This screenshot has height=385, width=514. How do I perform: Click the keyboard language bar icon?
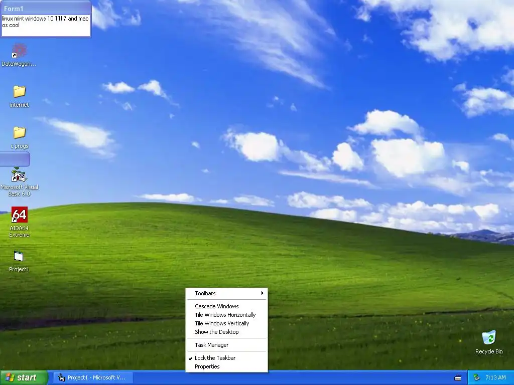tap(458, 378)
